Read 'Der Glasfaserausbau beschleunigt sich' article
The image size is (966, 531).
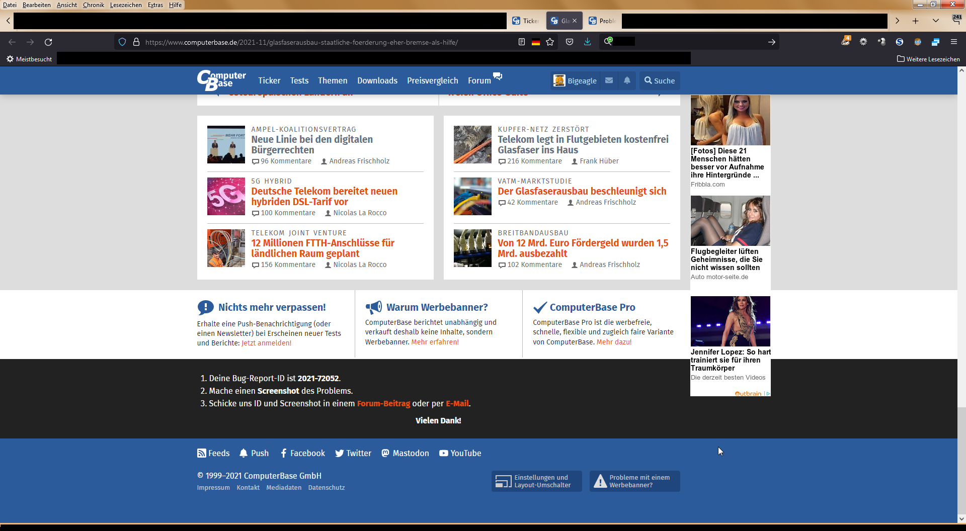582,191
